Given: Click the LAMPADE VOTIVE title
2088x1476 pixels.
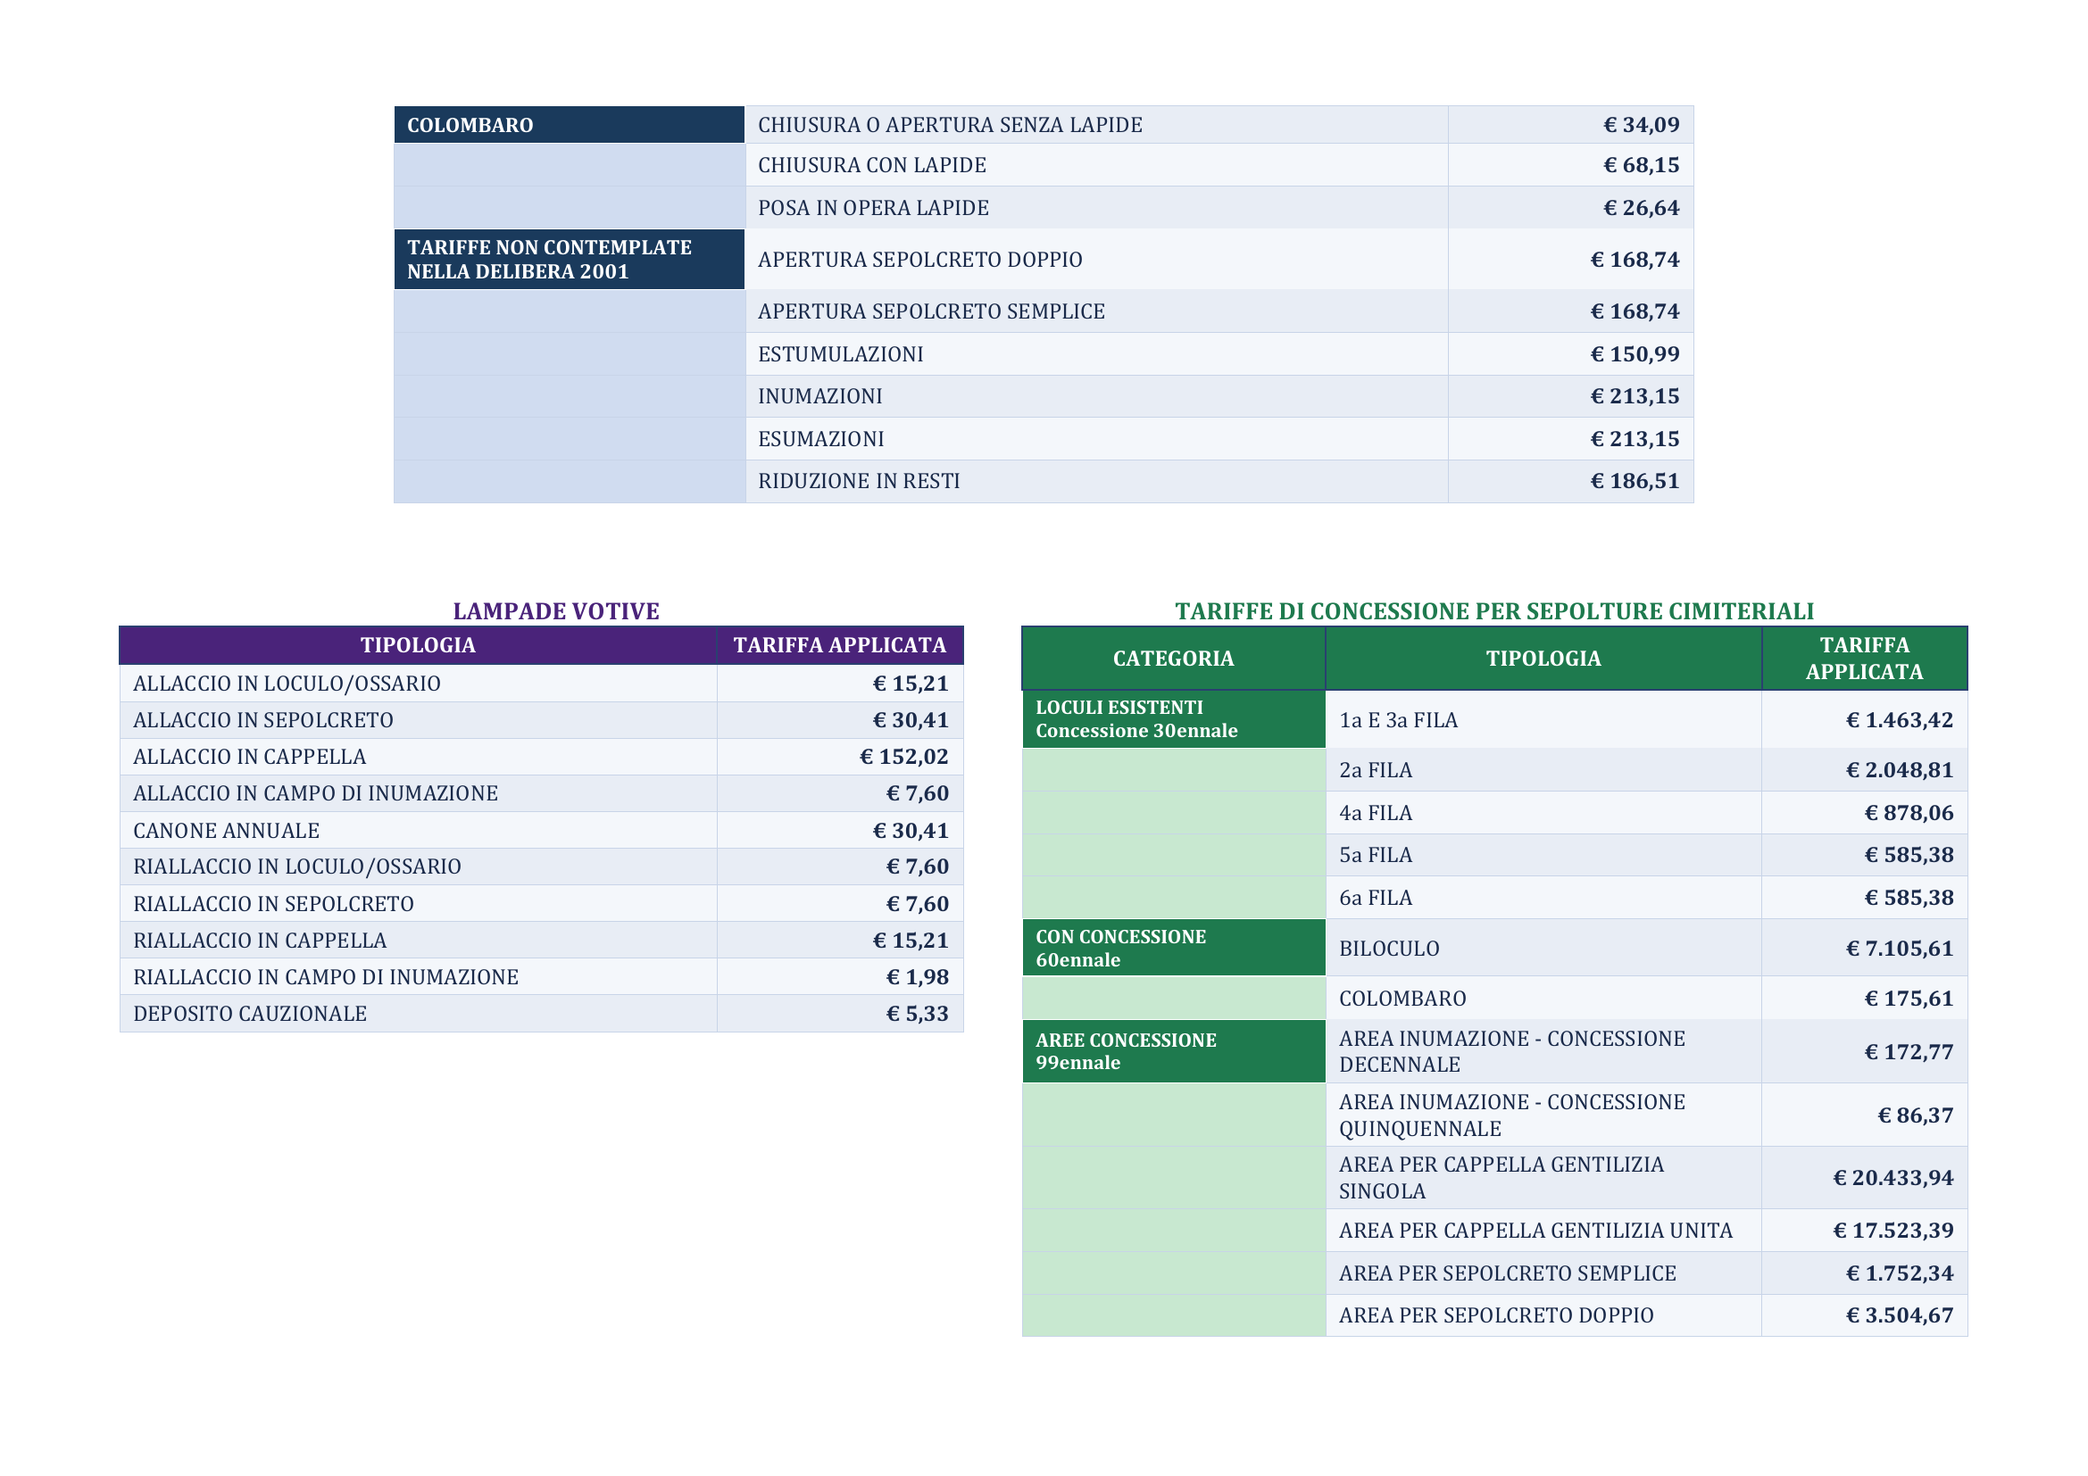Looking at the screenshot, I should click(556, 610).
